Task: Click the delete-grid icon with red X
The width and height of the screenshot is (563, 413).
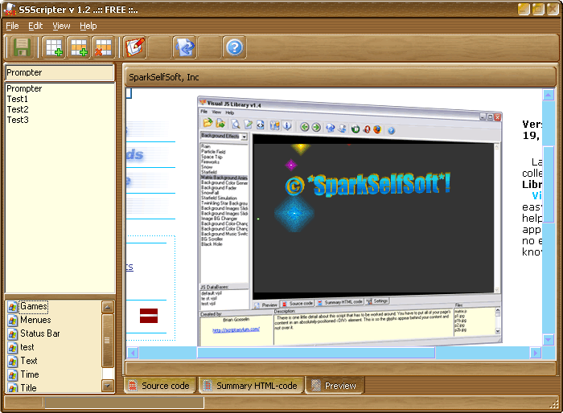Action: (104, 47)
